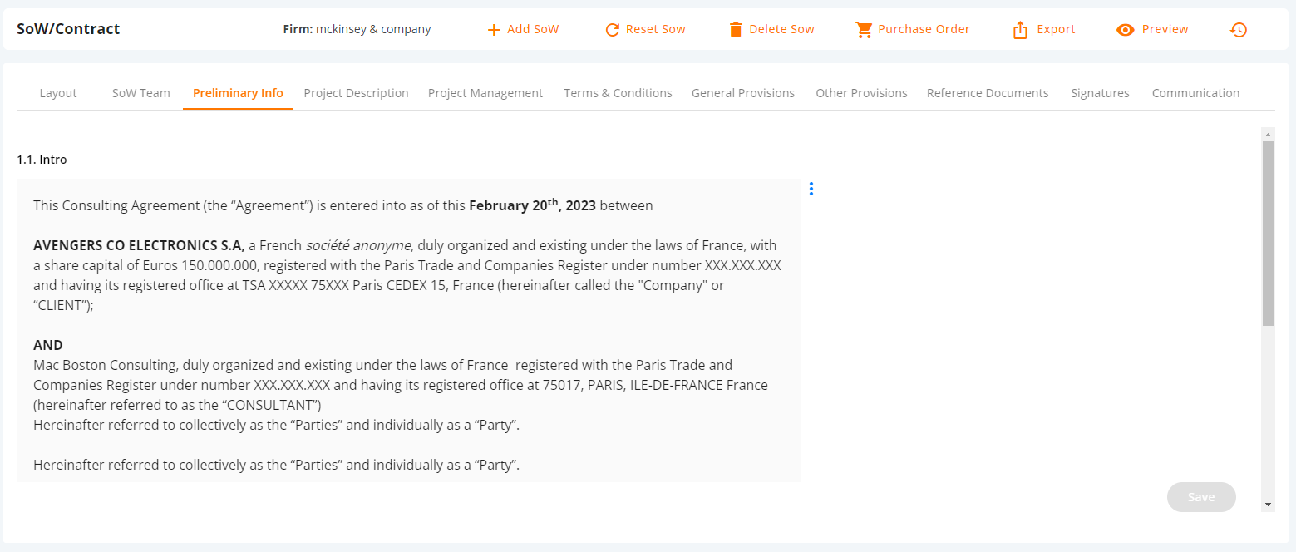
Task: Open the Terms & Conditions tab
Action: [x=618, y=93]
